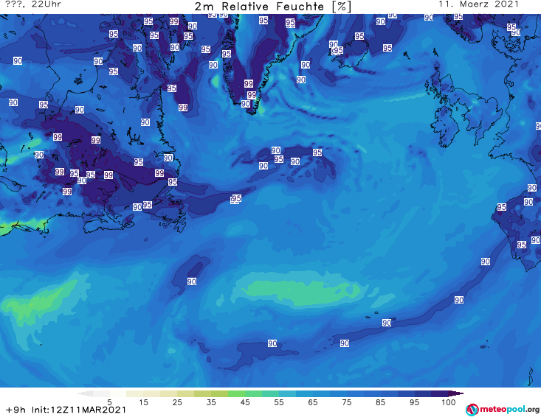Pick the teal legend swatch just left of 55

click(270, 393)
